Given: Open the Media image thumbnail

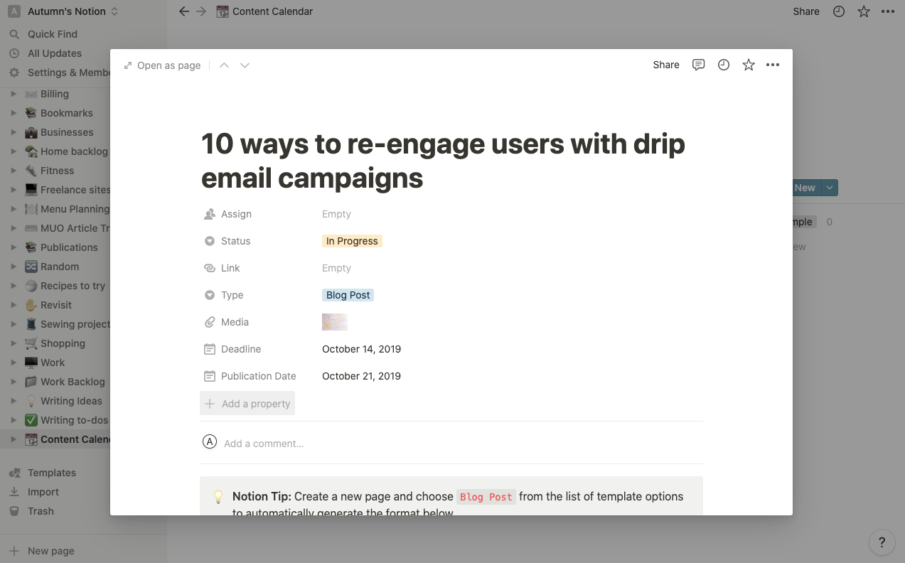Looking at the screenshot, I should click(x=335, y=322).
